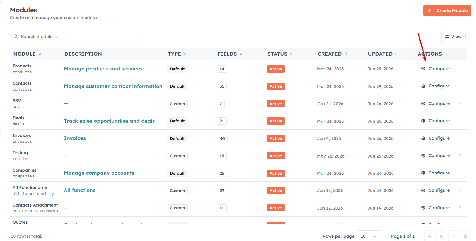Click Configure text for Deals module
This screenshot has width=476, height=241.
pyautogui.click(x=439, y=121)
